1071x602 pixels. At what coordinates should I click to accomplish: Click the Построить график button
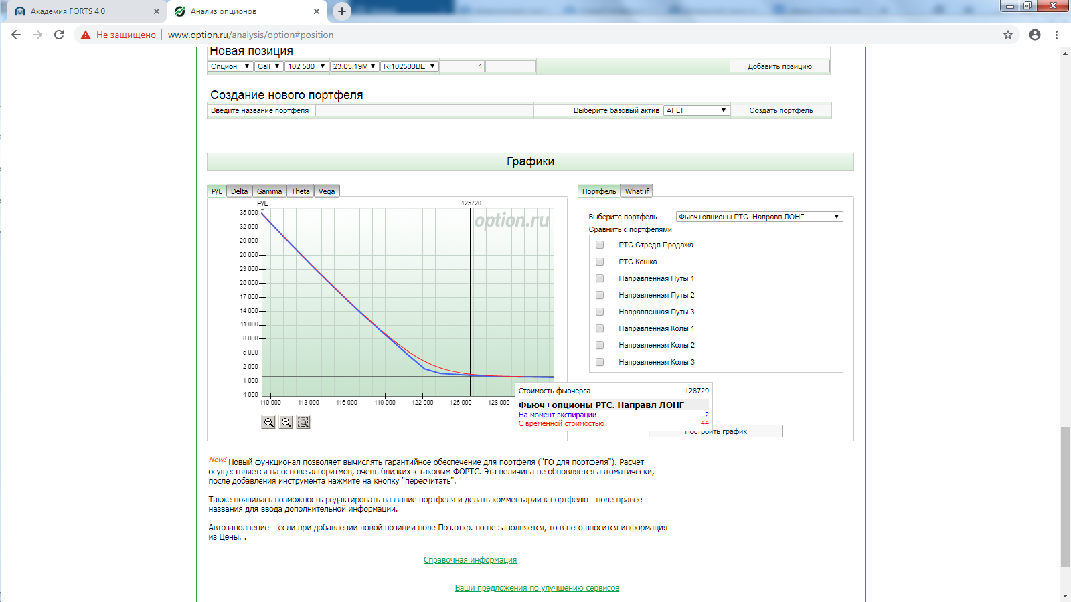pos(716,431)
